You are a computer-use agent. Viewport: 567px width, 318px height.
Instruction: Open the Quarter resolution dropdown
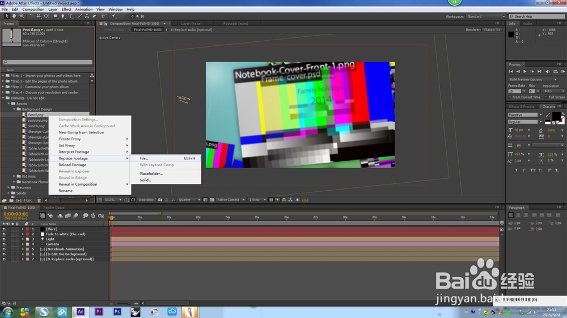(189, 200)
